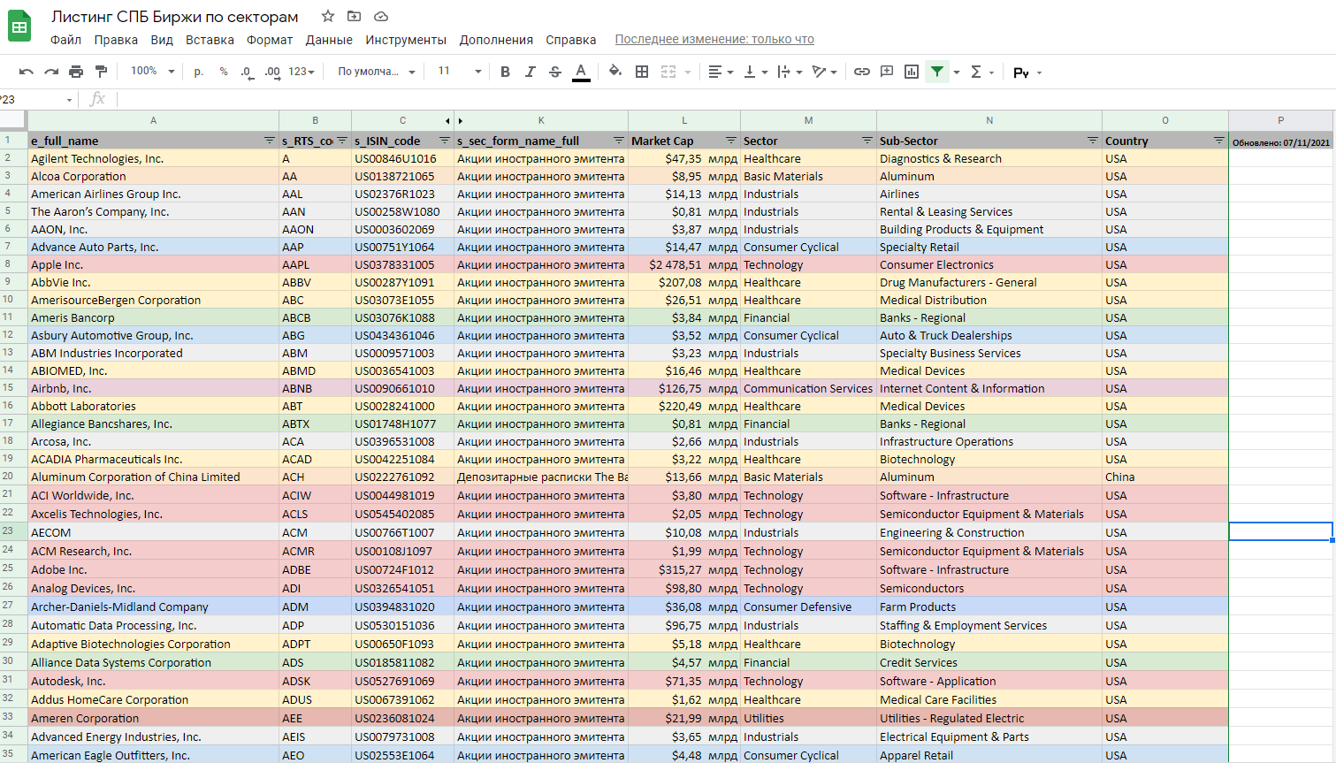Click the Redo arrow icon

click(51, 72)
